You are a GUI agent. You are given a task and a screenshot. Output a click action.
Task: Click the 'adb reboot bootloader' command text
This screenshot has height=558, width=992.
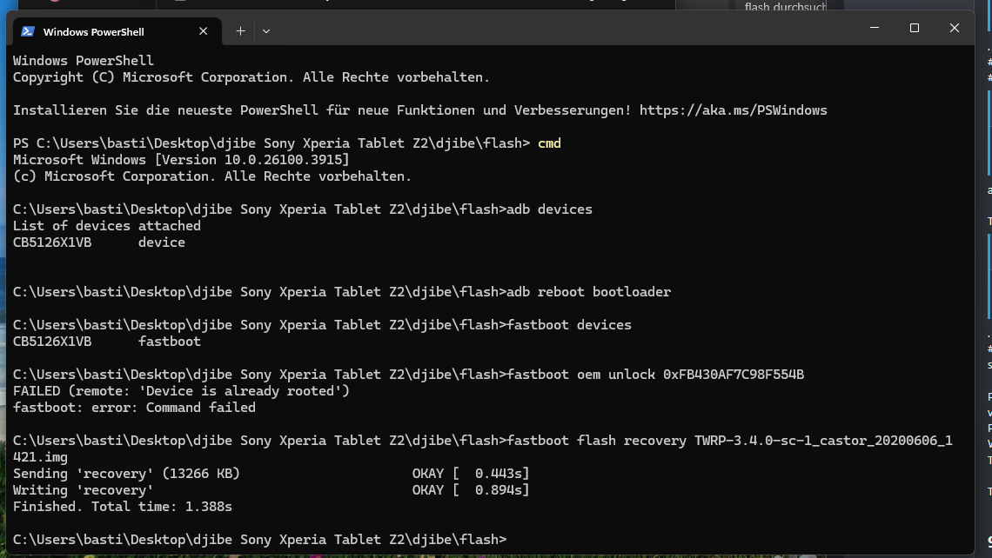(x=588, y=292)
